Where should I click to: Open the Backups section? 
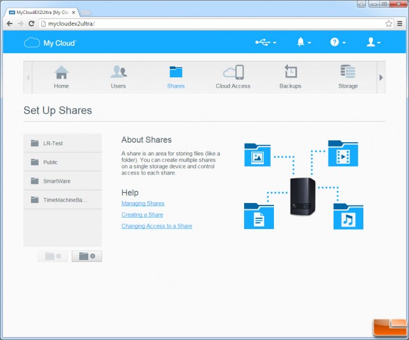coord(290,77)
